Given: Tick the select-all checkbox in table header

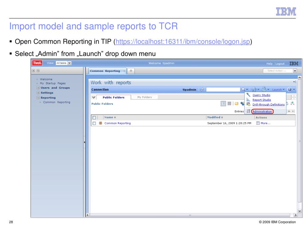Looking at the screenshot, I should 94,117.
